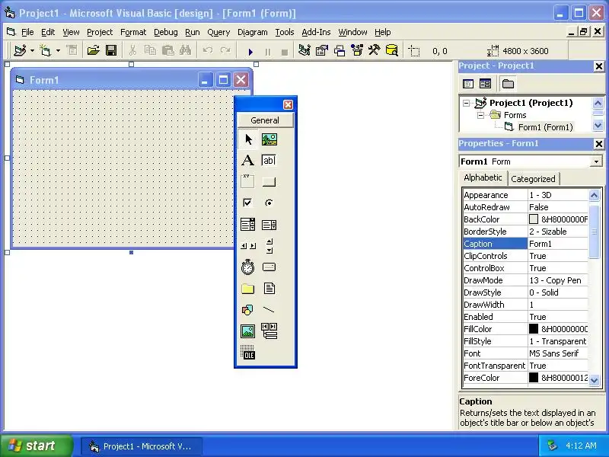Viewport: 609px width, 457px height.
Task: Open the Form Layout Window icon
Action: 339,50
